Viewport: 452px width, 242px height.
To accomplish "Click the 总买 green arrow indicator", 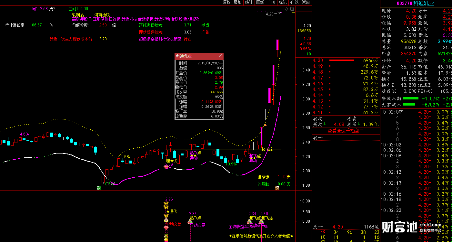I will (358, 124).
